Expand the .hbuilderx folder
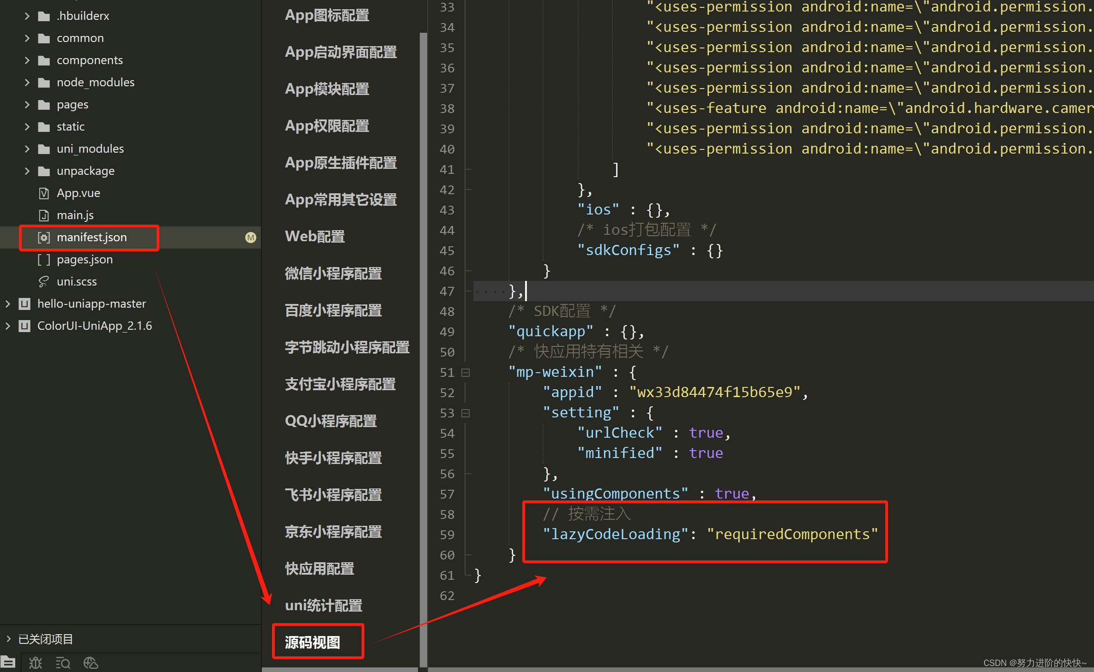The height and width of the screenshot is (672, 1094). click(27, 16)
